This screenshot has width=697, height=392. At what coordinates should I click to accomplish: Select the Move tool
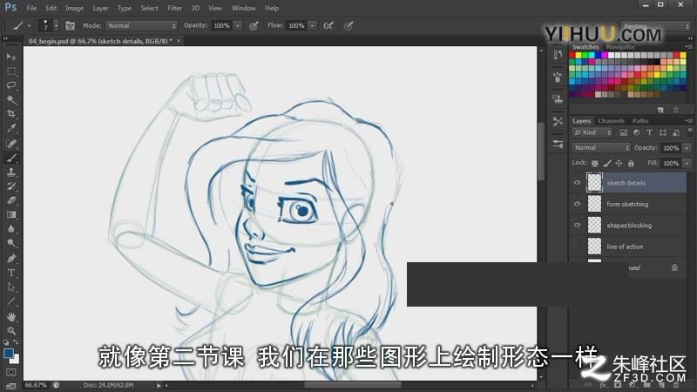coord(11,57)
